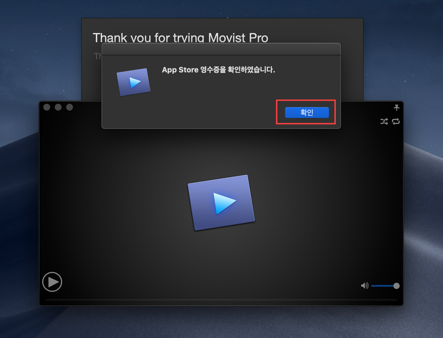Click the Movist icon in receipt dialog
The width and height of the screenshot is (443, 338).
(x=133, y=82)
